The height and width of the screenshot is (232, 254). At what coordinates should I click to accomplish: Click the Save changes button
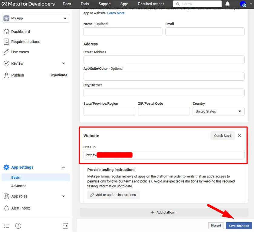point(239,226)
